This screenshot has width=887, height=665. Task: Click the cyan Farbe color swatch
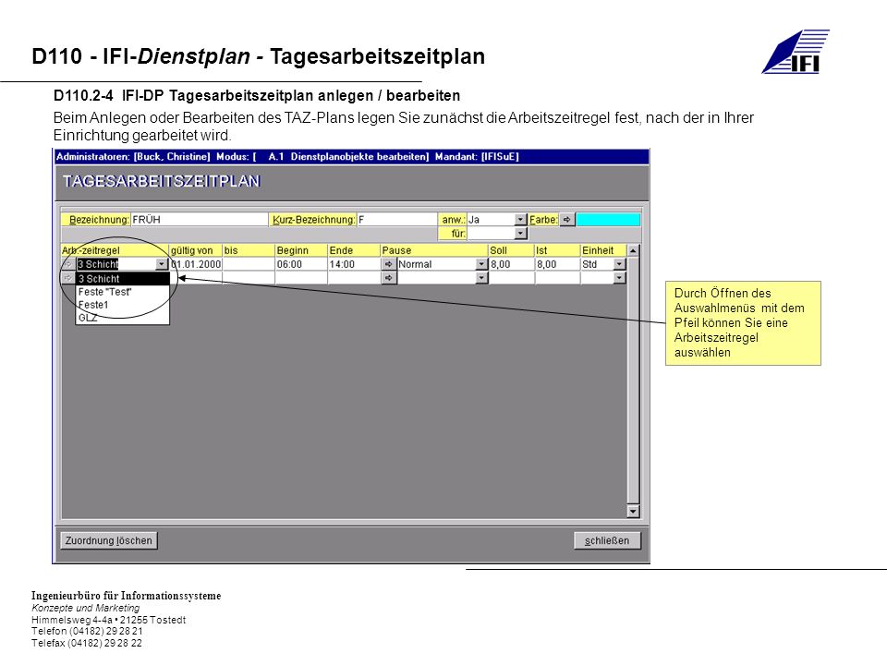coord(608,220)
